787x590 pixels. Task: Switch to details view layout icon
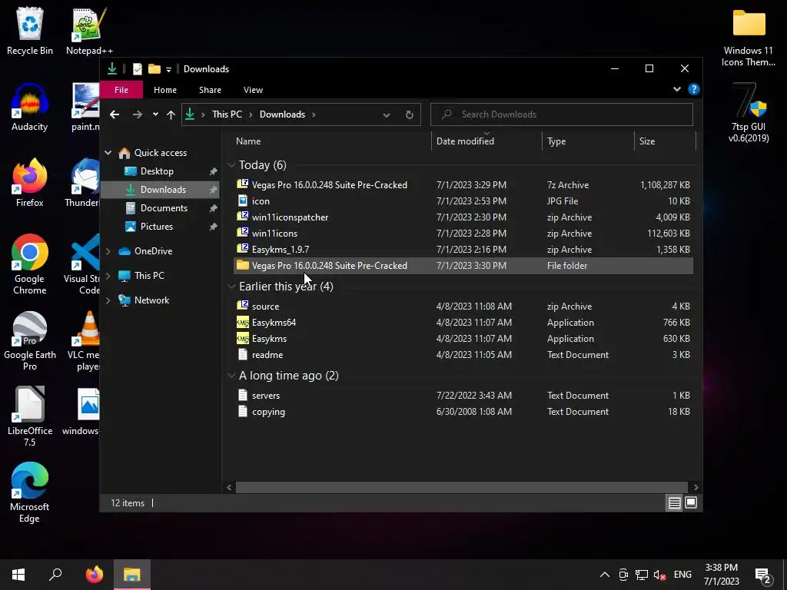coord(674,502)
